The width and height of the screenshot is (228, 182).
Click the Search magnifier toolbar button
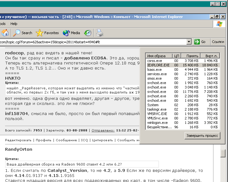point(23,33)
